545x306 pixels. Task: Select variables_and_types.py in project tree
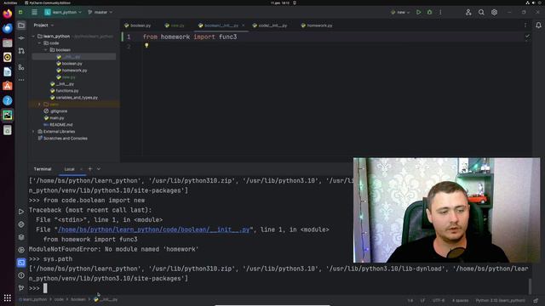coord(77,98)
